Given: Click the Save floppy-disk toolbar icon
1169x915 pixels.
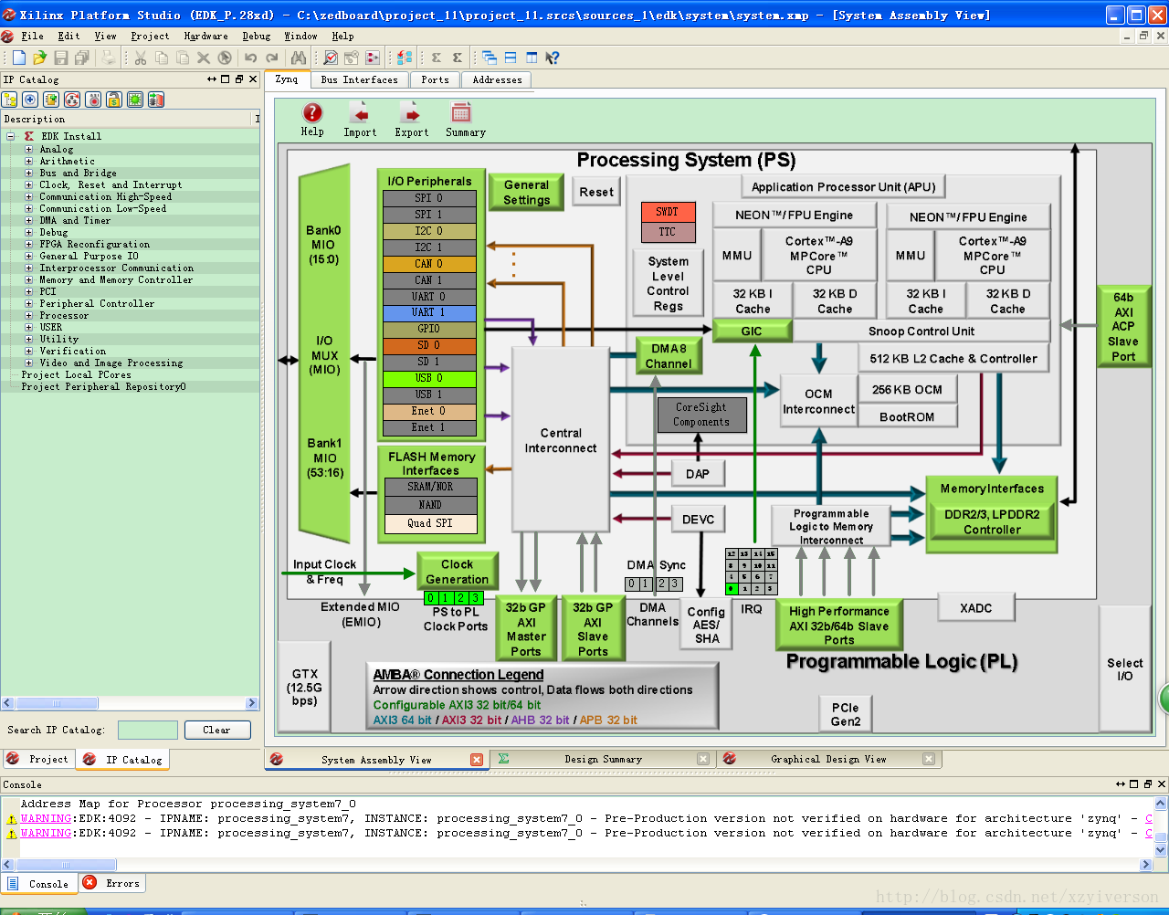Looking at the screenshot, I should click(x=61, y=58).
